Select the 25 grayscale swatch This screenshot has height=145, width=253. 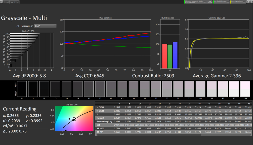pyautogui.click(x=78, y=89)
